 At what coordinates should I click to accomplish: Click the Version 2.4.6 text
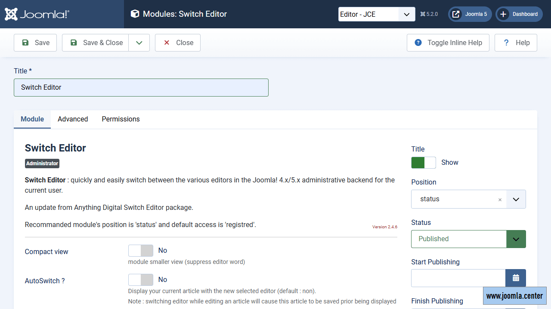(385, 227)
